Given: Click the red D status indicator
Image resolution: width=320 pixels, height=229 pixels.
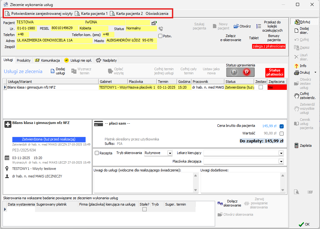Looking at the screenshot, I should (x=247, y=72).
